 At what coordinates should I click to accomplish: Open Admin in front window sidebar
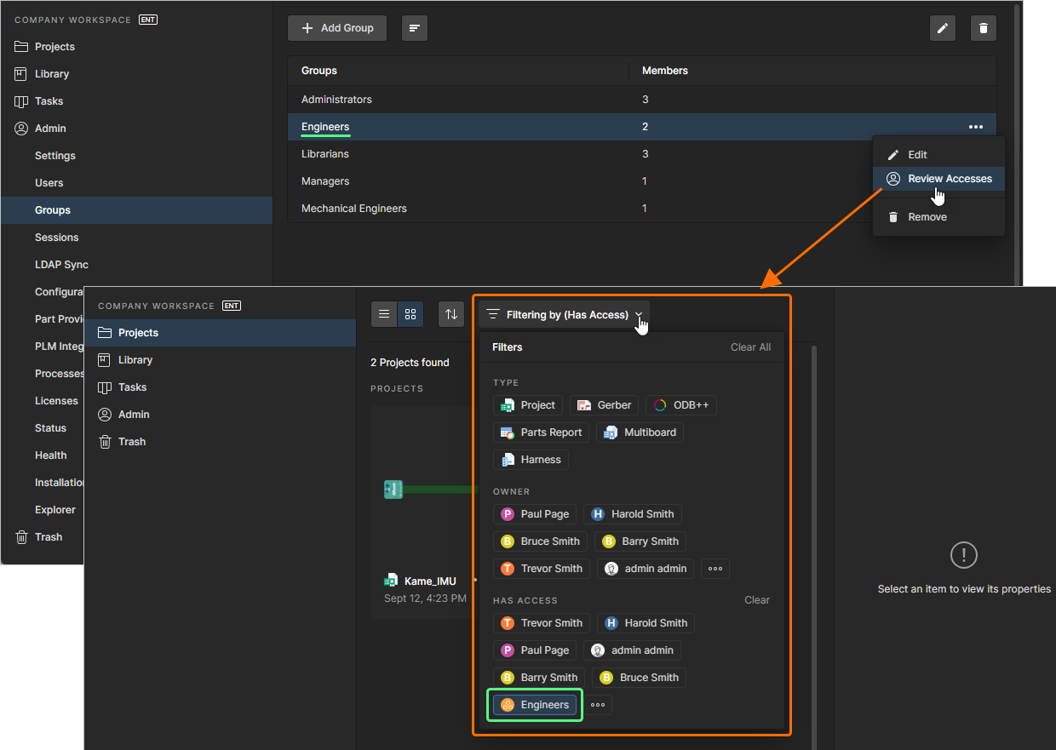(x=220, y=415)
